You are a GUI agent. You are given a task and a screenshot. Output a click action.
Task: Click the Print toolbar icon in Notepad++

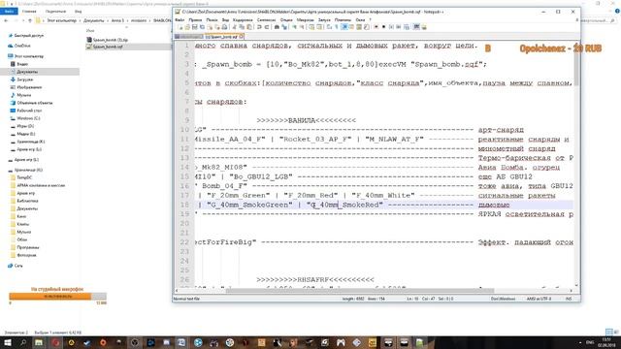(224, 27)
